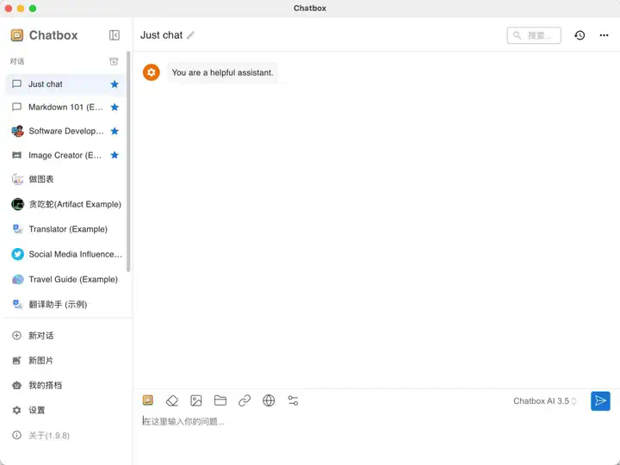Click the chat bubble icon beside Just chat
The width and height of the screenshot is (620, 465).
[x=16, y=84]
